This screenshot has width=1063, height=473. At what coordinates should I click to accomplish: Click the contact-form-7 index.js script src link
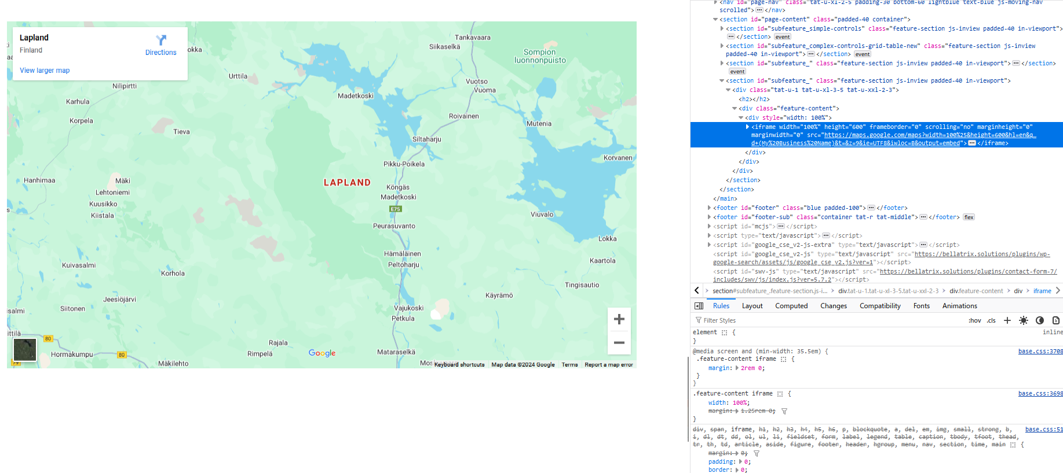point(885,276)
